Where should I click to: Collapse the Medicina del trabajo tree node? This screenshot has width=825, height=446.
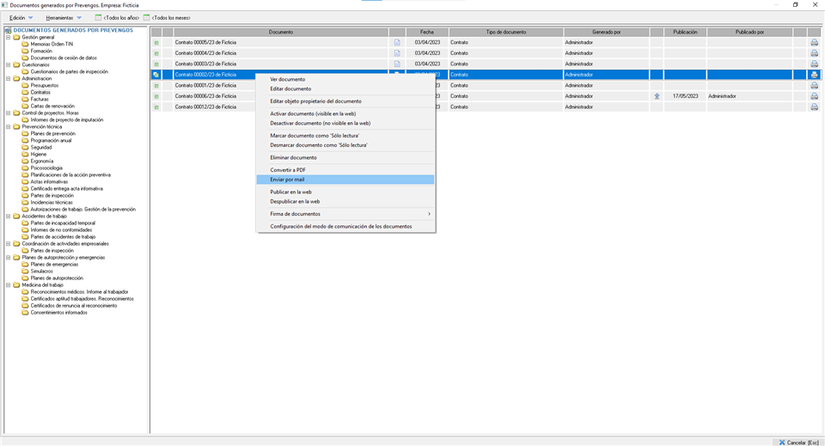tap(9, 284)
